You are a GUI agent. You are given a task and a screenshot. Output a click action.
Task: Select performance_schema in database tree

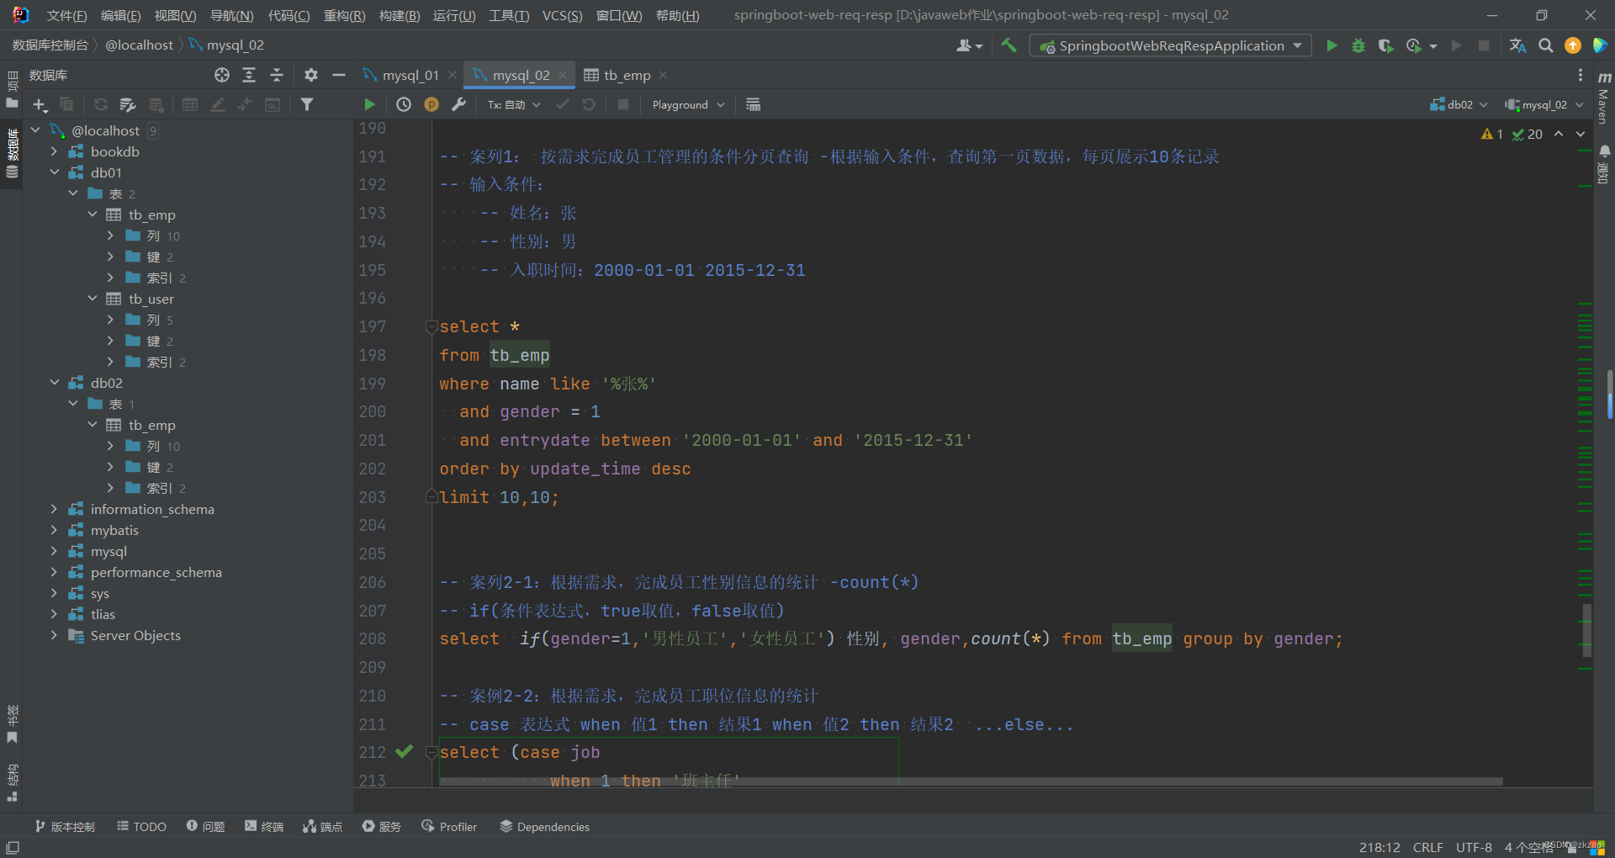point(156,572)
